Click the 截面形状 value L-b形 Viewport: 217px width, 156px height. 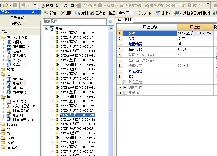tap(195, 49)
